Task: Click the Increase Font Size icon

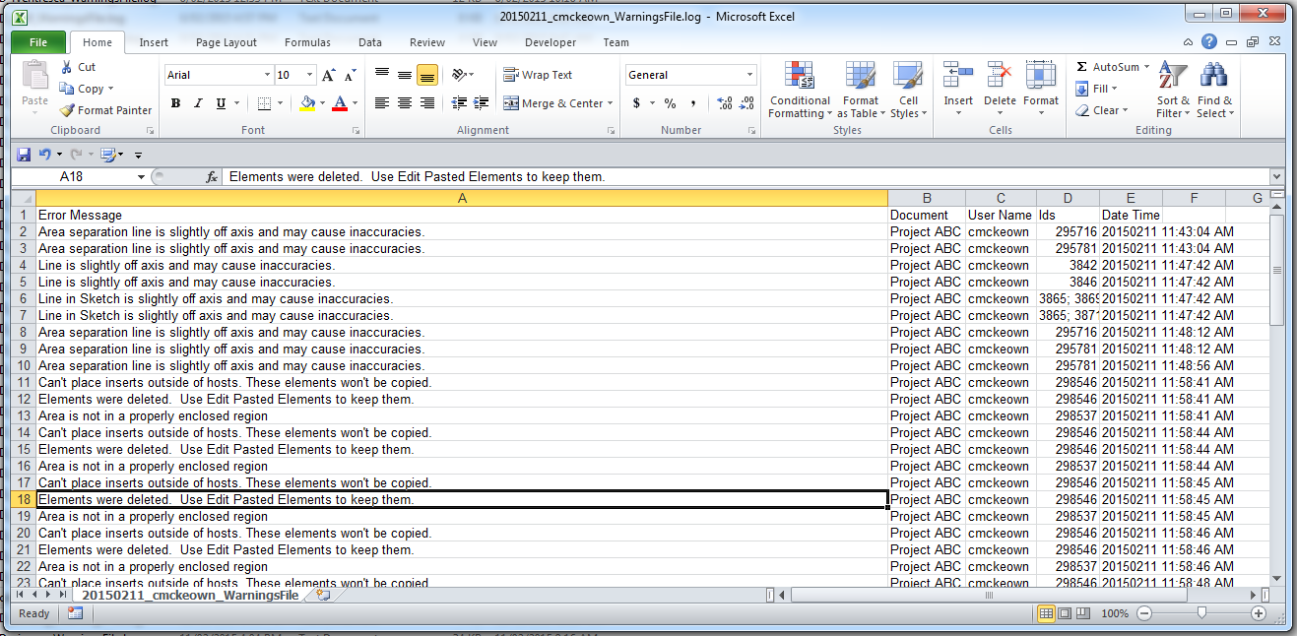Action: [x=328, y=76]
